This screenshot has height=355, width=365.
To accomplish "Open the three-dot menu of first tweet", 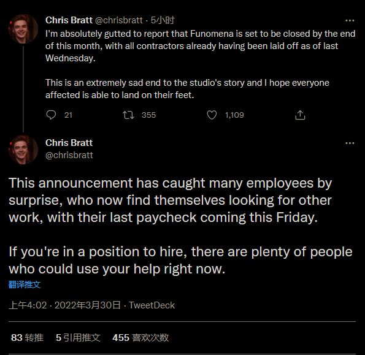I will coord(350,21).
